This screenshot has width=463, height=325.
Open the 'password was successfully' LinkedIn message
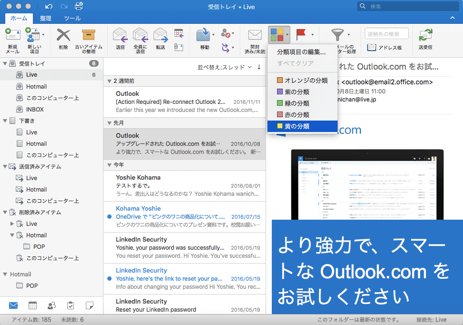[185, 248]
